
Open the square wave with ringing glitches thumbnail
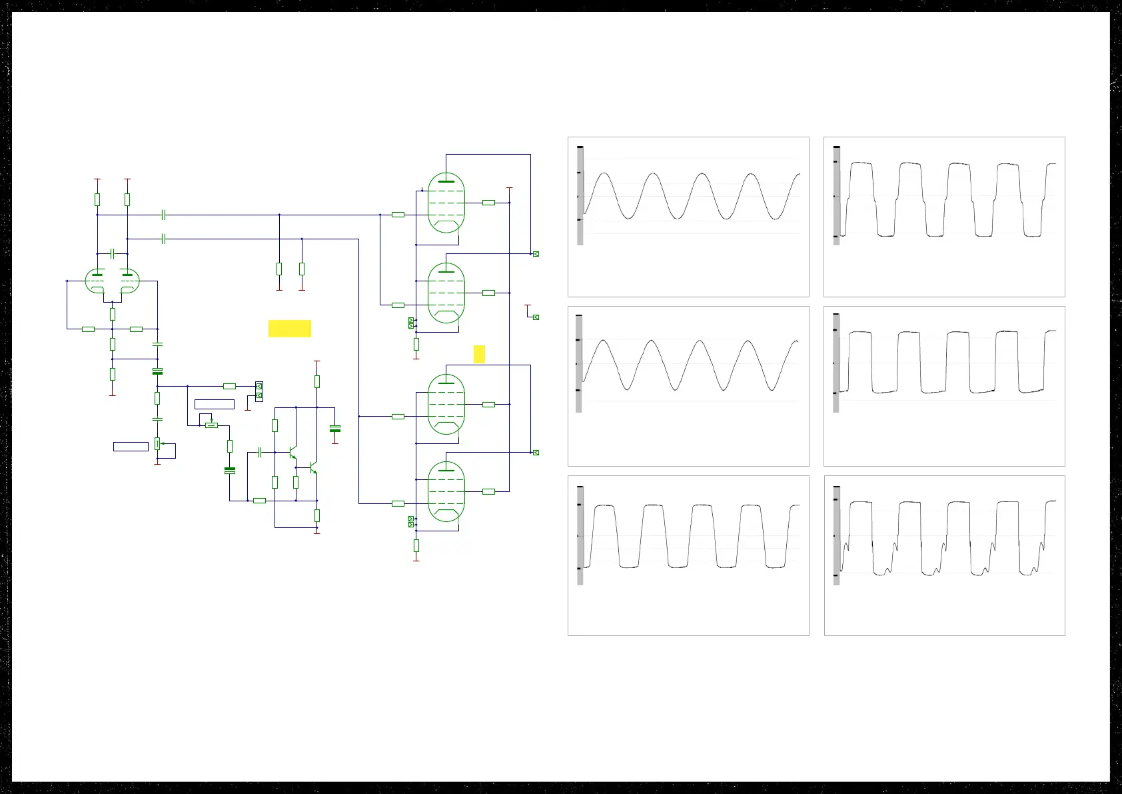coord(944,555)
